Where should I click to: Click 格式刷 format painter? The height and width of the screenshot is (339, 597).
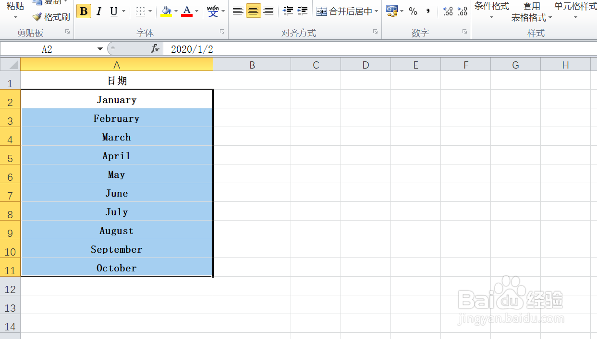pyautogui.click(x=51, y=17)
